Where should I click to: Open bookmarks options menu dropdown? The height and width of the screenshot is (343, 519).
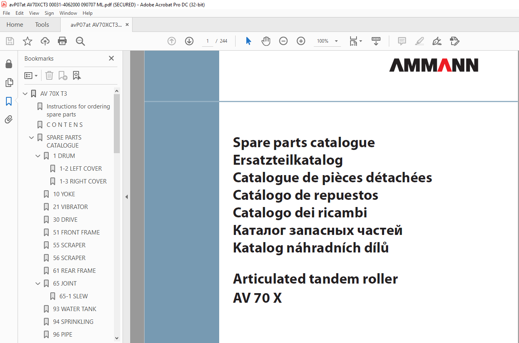(x=31, y=75)
